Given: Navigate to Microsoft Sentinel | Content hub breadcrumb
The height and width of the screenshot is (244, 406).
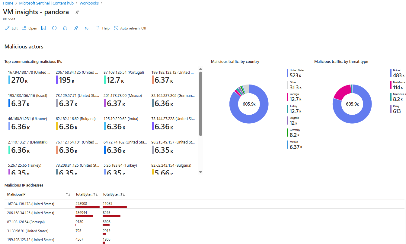Looking at the screenshot, I should 47,3.
